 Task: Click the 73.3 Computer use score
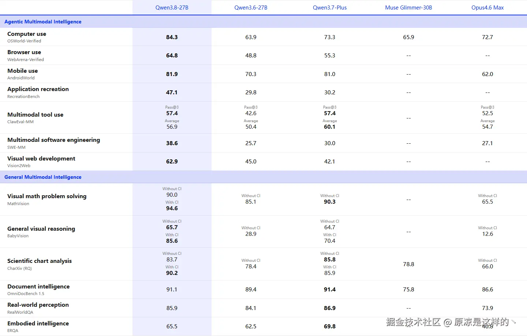click(330, 37)
